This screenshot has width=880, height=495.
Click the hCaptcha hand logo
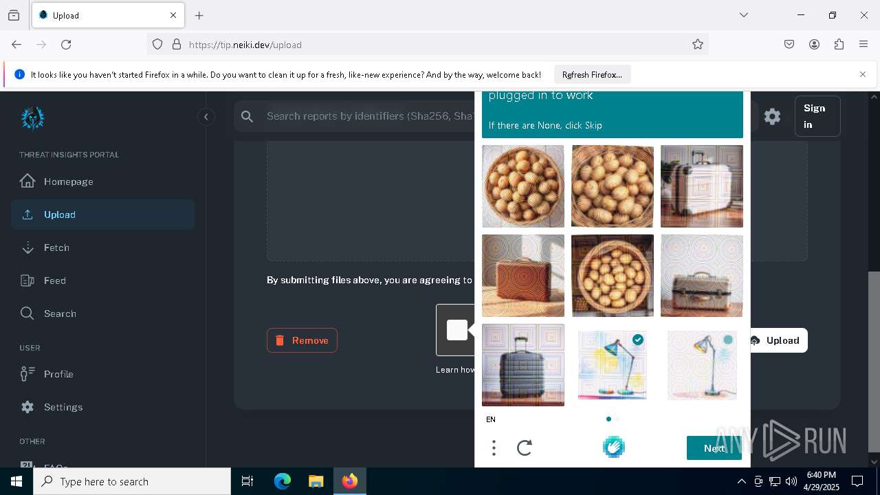[613, 448]
